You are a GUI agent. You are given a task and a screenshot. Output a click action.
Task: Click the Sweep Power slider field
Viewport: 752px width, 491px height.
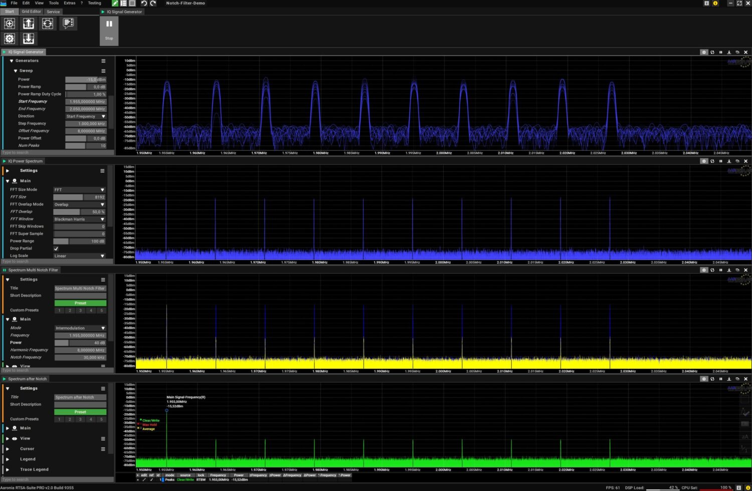pyautogui.click(x=85, y=80)
